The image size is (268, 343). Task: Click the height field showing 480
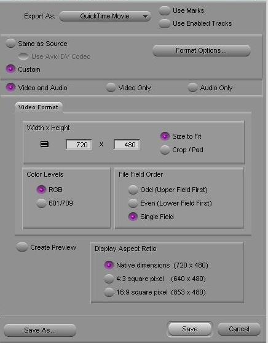click(x=127, y=145)
